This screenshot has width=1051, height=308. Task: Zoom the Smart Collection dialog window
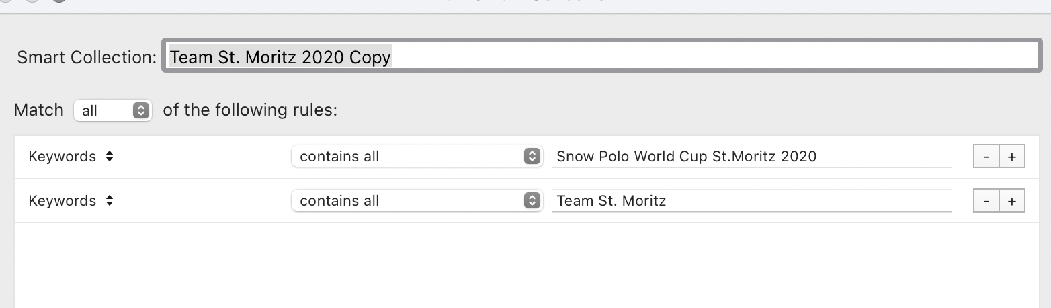[x=58, y=1]
